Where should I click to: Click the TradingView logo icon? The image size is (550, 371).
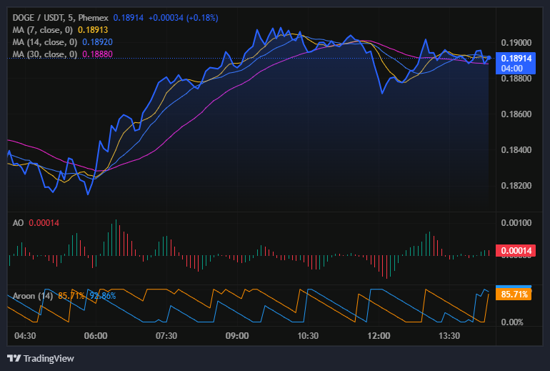tap(14, 358)
